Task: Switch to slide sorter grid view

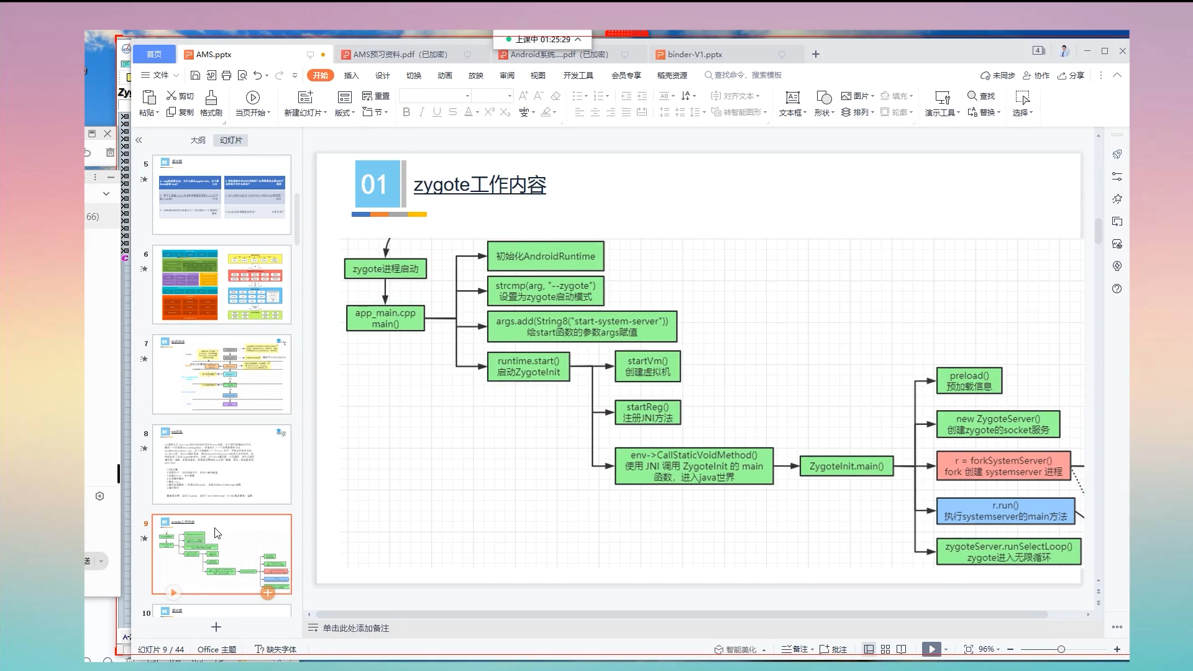Action: (885, 649)
